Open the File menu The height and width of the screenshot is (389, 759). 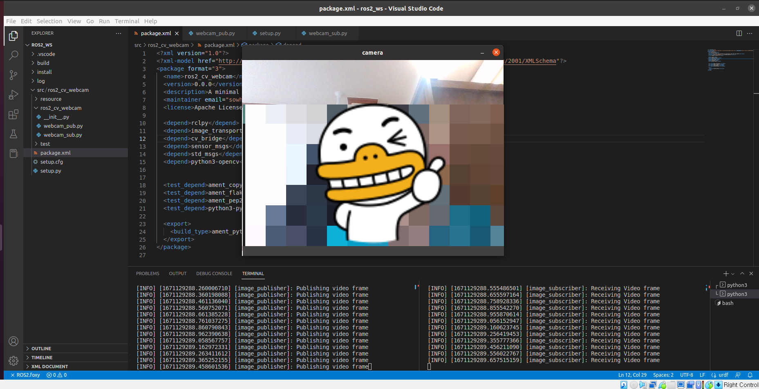(11, 21)
